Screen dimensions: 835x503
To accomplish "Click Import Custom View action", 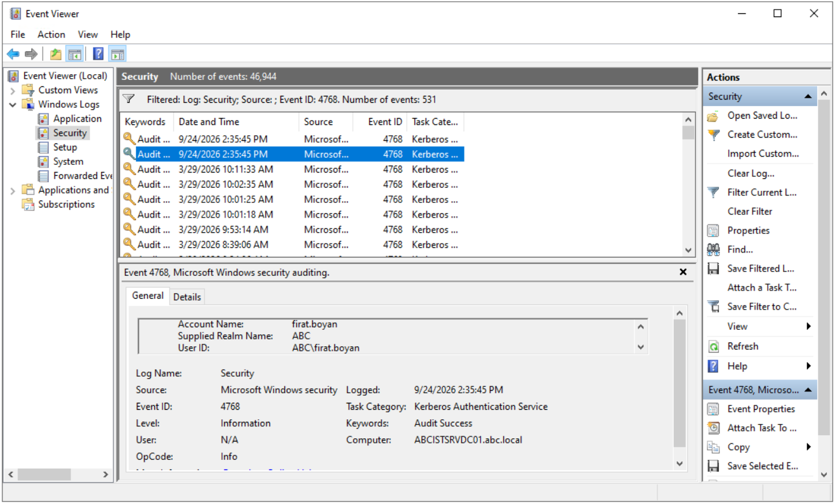I will tap(763, 154).
